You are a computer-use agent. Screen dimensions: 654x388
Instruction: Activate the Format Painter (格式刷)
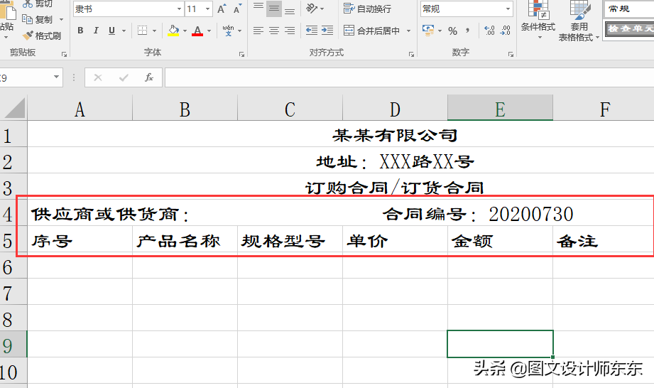click(x=42, y=36)
